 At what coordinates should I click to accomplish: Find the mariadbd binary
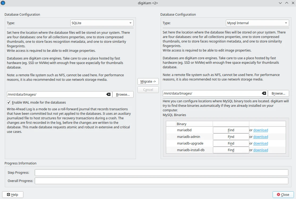(x=231, y=130)
